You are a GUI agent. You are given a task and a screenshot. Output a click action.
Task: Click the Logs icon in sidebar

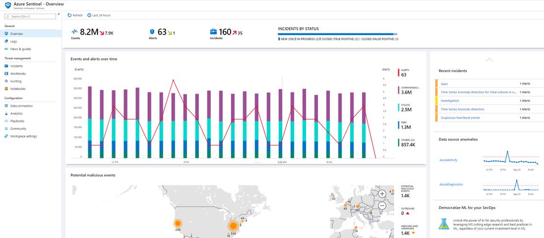(x=6, y=41)
